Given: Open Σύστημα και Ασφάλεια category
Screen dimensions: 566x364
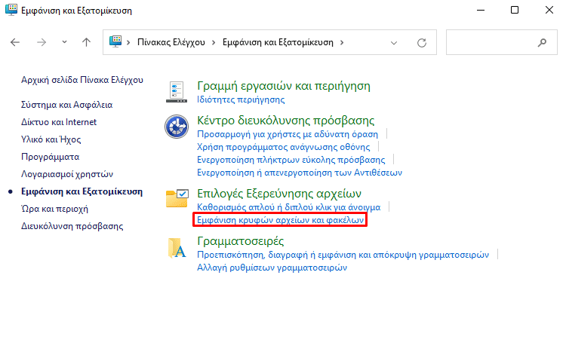Looking at the screenshot, I should (66, 105).
